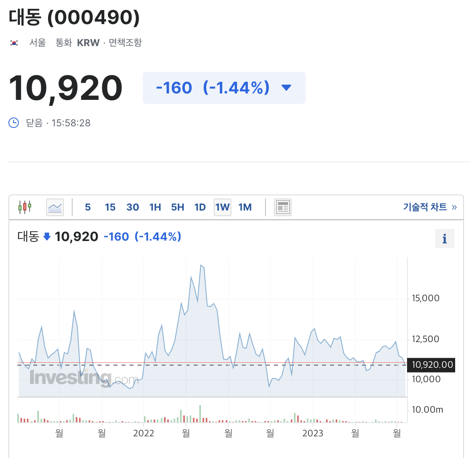The height and width of the screenshot is (458, 470).
Task: Click the 10,000 price axis label
Action: coord(426,379)
